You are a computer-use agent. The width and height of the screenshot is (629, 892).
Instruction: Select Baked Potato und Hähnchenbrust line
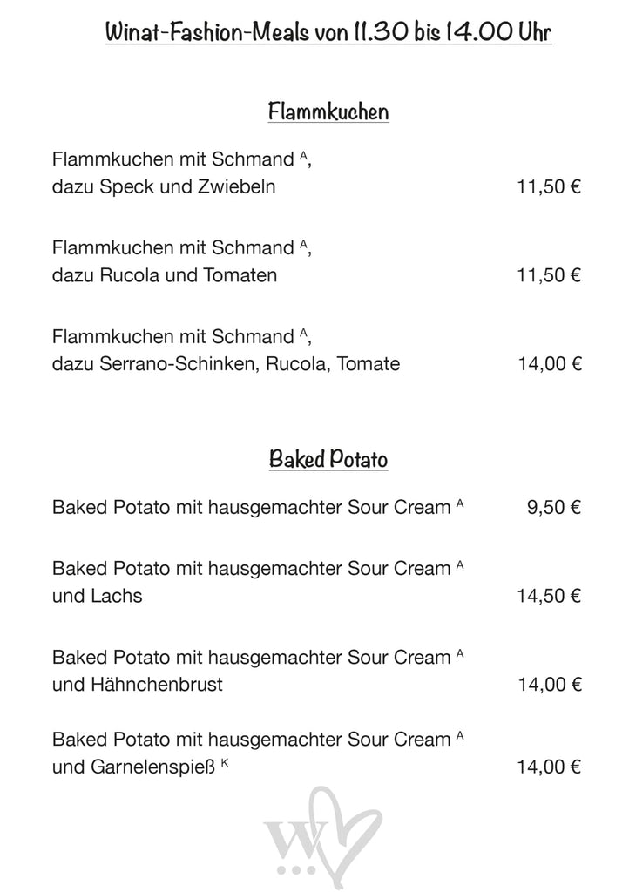(x=137, y=685)
